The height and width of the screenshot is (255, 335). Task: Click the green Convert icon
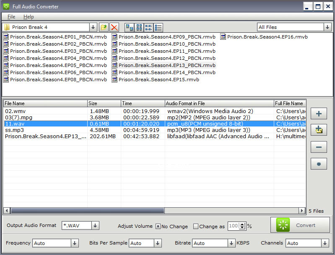point(283,225)
